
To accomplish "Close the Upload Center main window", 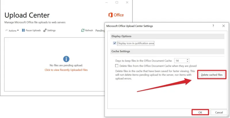I will [127, 2].
